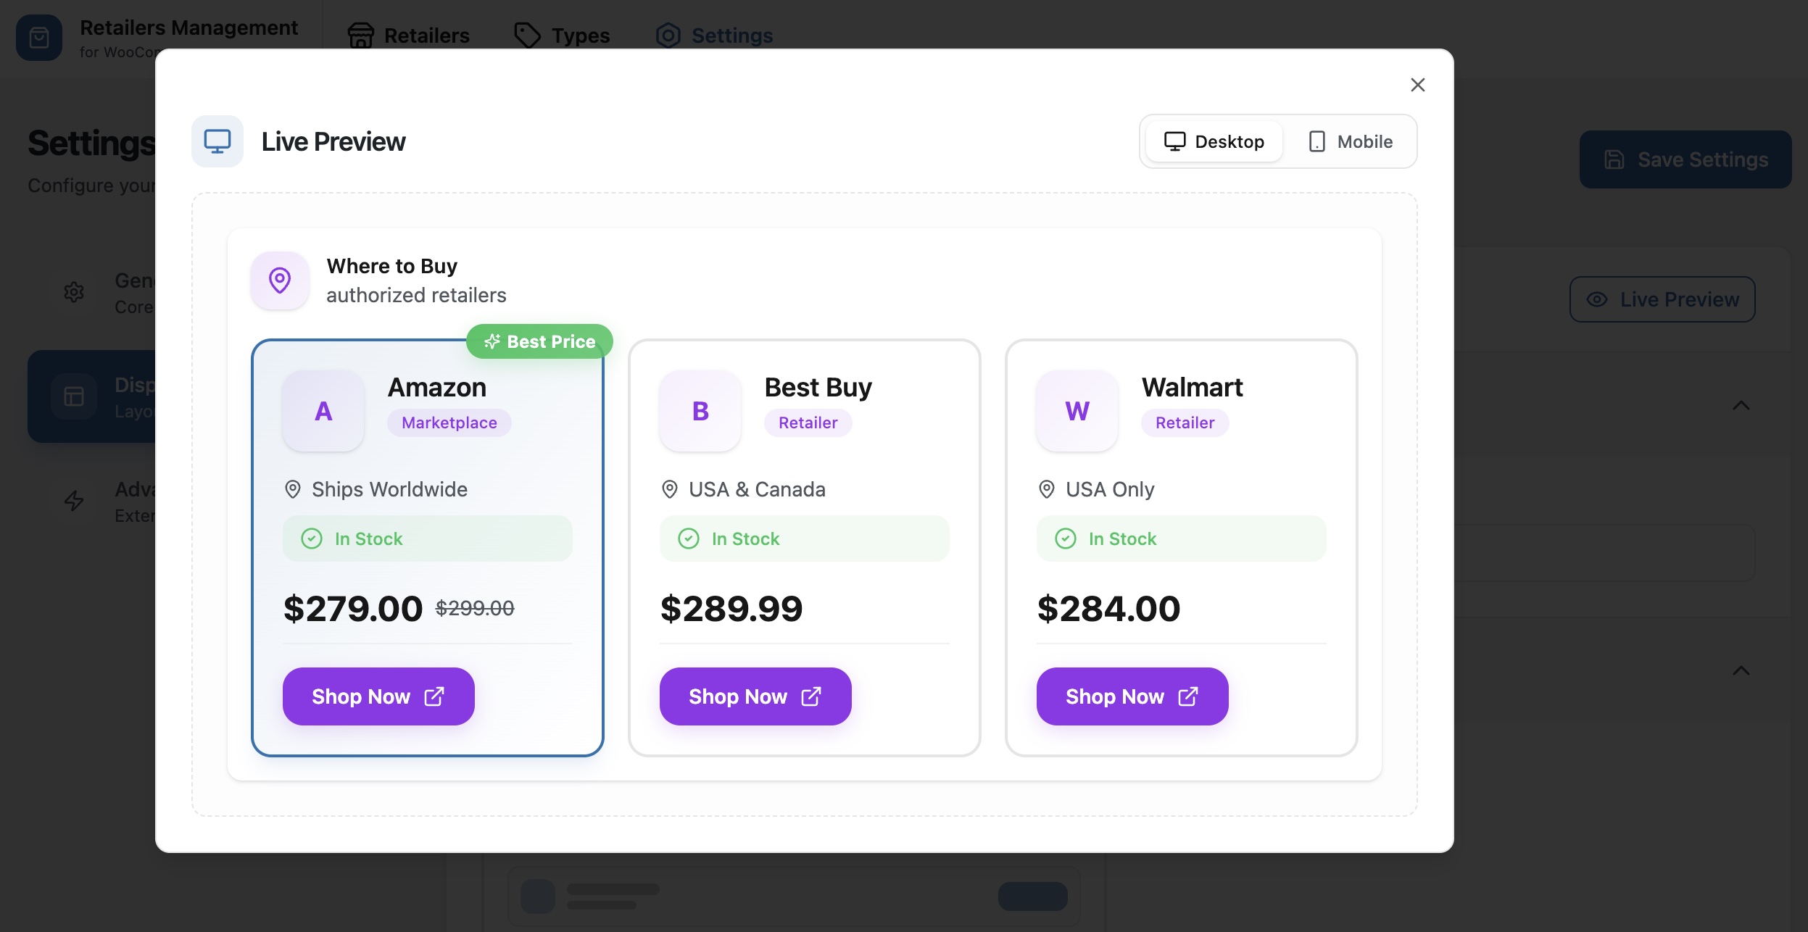Click the Retailers shop icon in top navigation
The width and height of the screenshot is (1808, 932).
(x=359, y=35)
